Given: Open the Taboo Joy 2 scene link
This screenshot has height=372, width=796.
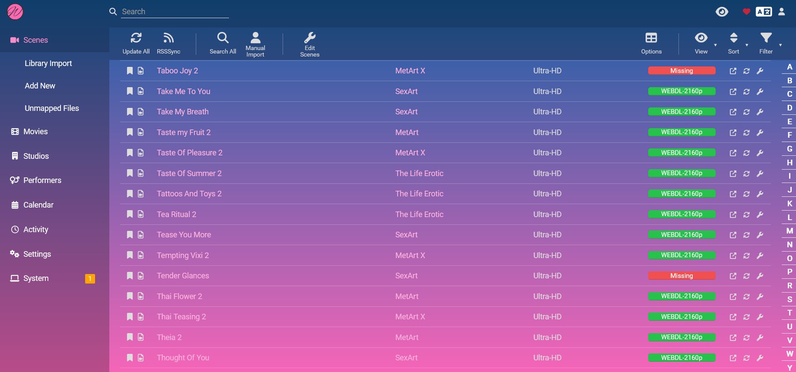Looking at the screenshot, I should tap(177, 71).
